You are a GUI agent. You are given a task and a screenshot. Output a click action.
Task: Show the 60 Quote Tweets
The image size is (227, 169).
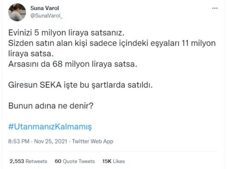pos(75,161)
